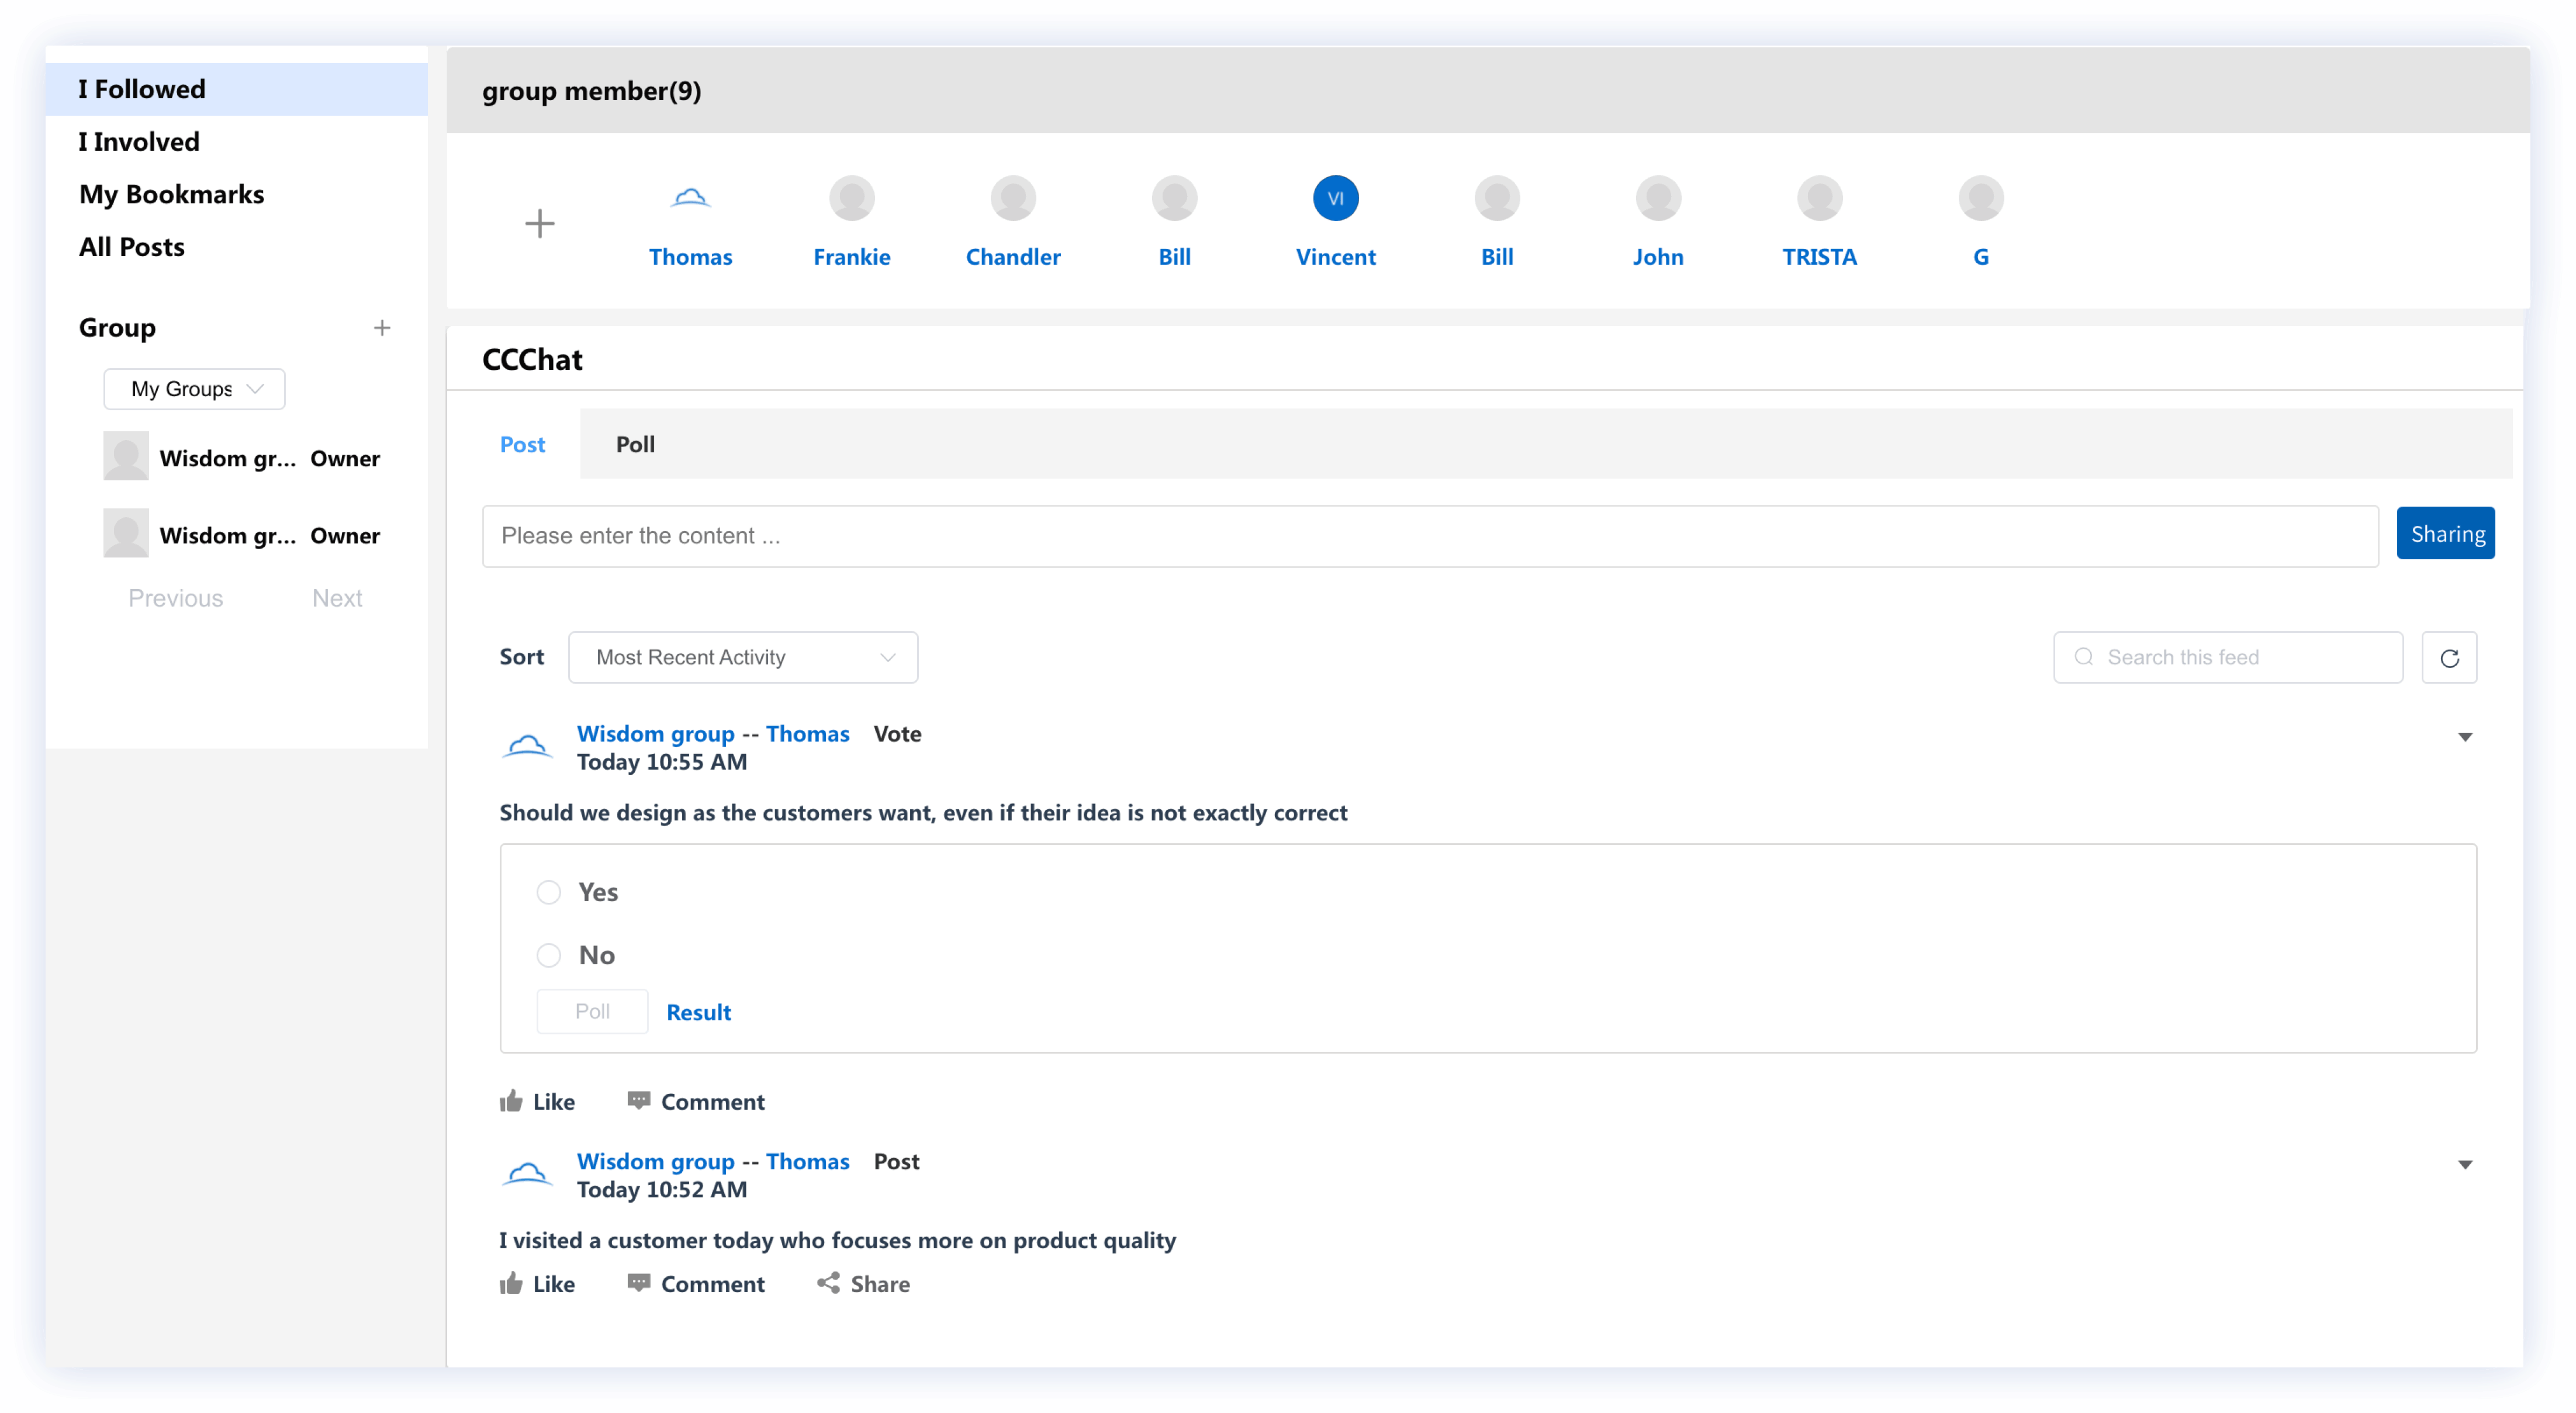Click the refresh feed icon

2448,657
